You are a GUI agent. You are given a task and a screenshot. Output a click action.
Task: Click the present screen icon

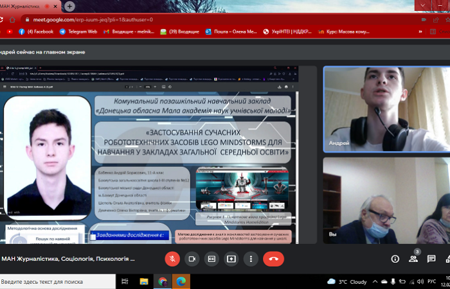tap(231, 259)
